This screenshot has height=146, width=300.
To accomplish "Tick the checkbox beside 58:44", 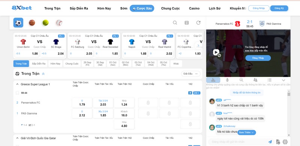I will click(x=17, y=93).
